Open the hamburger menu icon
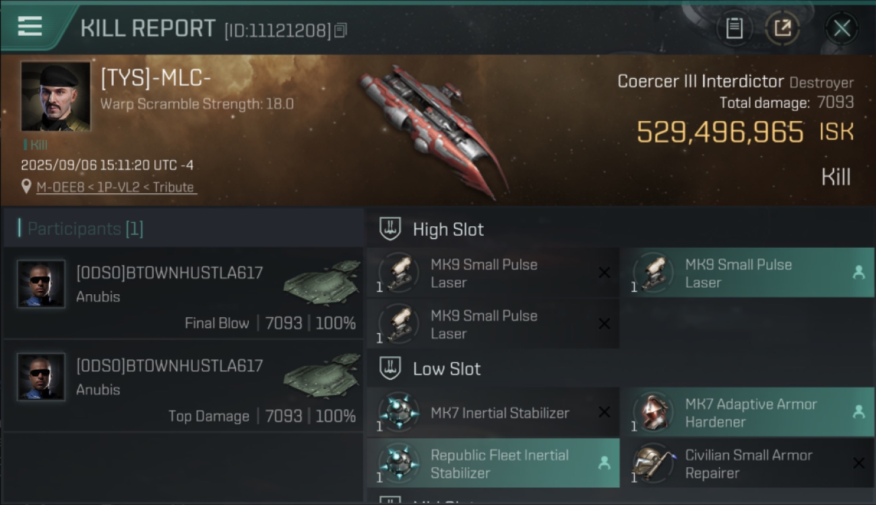Image resolution: width=876 pixels, height=505 pixels. (30, 27)
